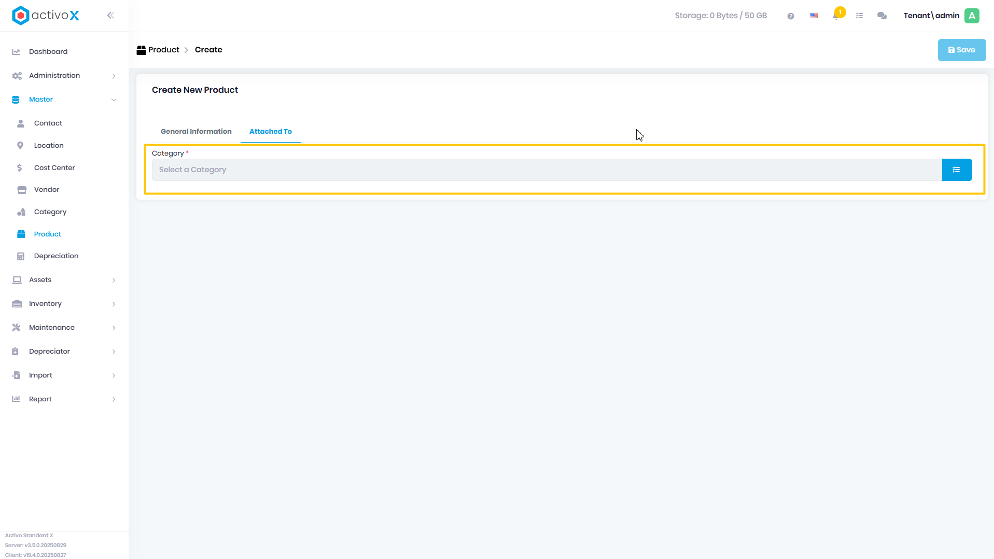This screenshot has height=559, width=994.
Task: Open Contact under Master
Action: point(48,123)
